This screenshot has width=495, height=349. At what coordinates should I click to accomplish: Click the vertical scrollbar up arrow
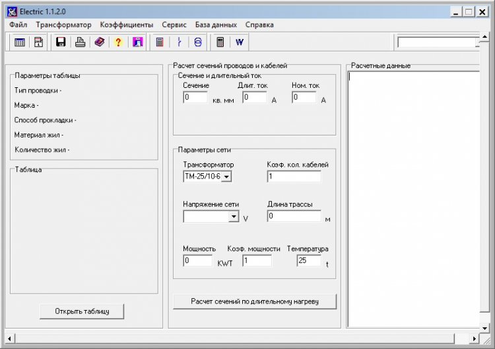pos(484,37)
